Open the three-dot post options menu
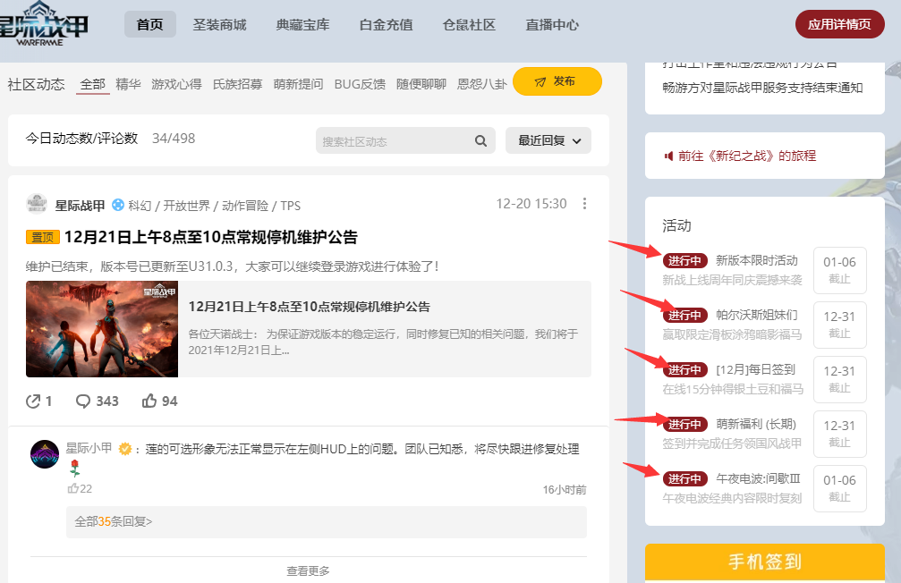Screen dimensions: 901x583 [x=584, y=204]
